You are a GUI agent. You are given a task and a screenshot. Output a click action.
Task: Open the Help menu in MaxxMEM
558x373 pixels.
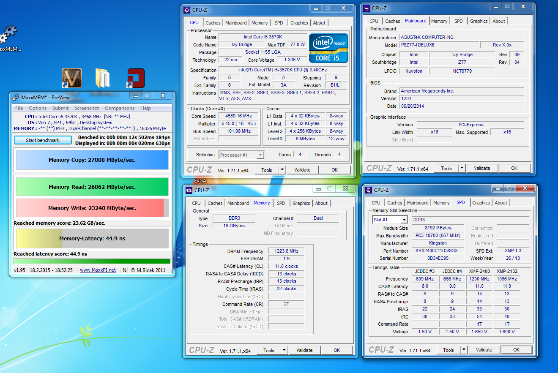click(145, 108)
